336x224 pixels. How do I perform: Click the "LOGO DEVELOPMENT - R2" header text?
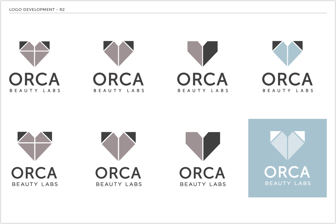click(x=37, y=10)
